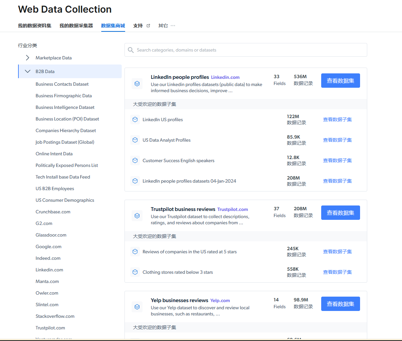Click 查看数据集 for Yelp businesses reviews
402x341 pixels.
(341, 304)
